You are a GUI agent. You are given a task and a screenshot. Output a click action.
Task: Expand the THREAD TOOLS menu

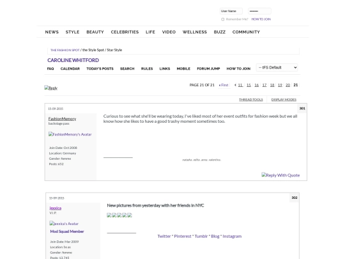pos(251,100)
